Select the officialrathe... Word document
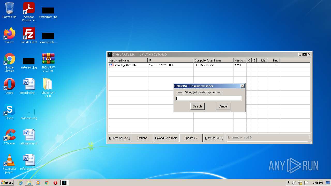The height and width of the screenshot is (186, 331). pos(29,86)
